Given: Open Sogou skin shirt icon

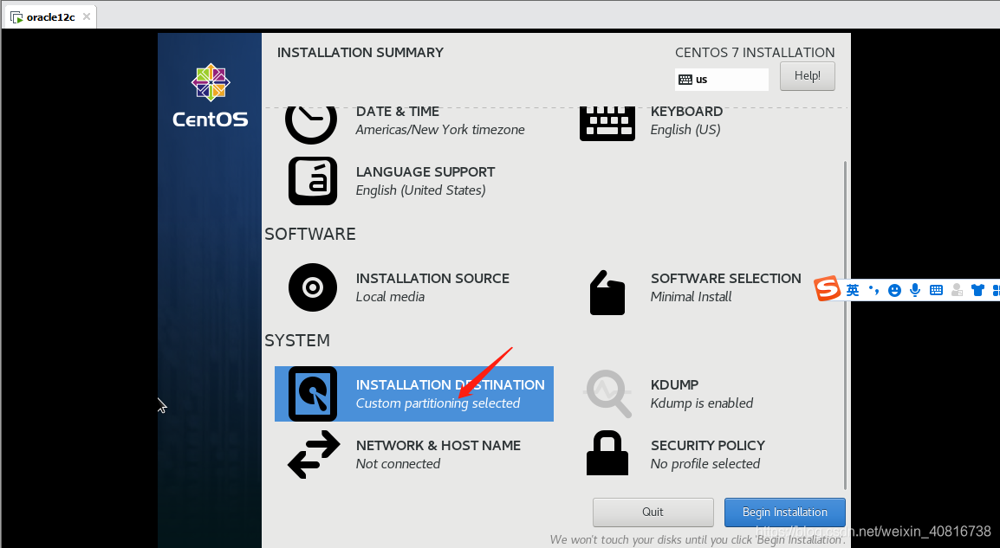Looking at the screenshot, I should 977,291.
